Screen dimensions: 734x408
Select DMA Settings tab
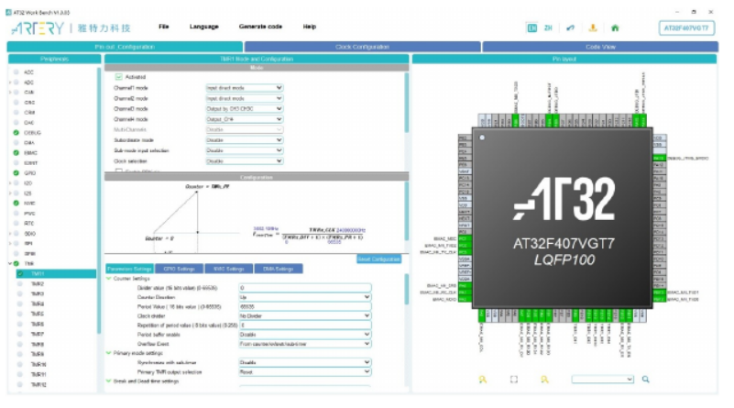pyautogui.click(x=278, y=269)
